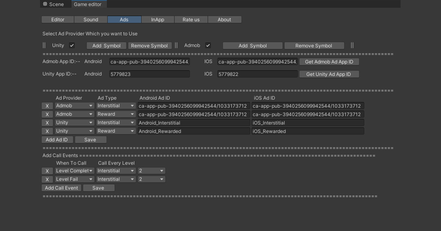This screenshot has width=441, height=231.
Task: Click the iOS_Interstitial ad ID field
Action: pyautogui.click(x=308, y=123)
